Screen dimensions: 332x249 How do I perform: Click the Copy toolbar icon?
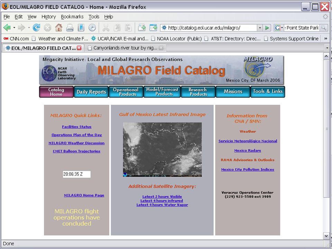coord(117,28)
